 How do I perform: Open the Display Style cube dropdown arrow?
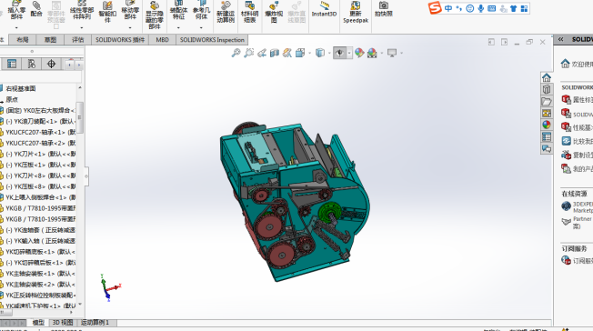click(329, 54)
